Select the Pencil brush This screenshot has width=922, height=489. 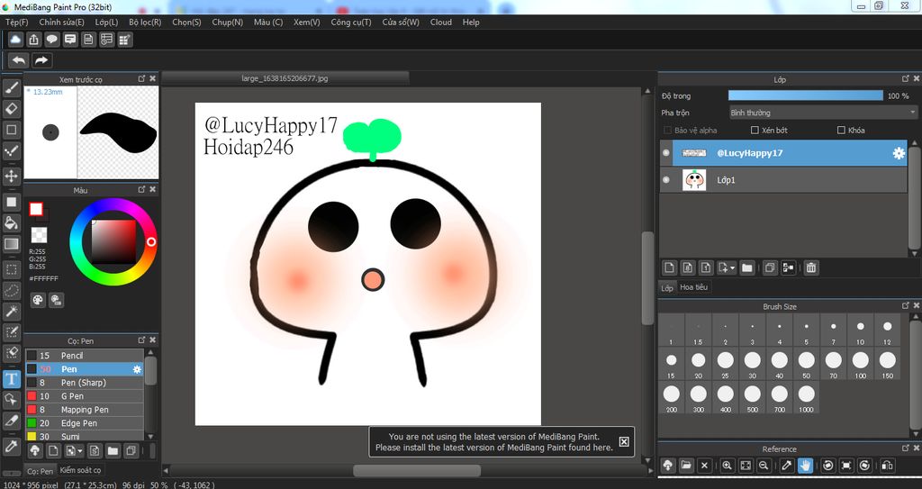pos(84,356)
